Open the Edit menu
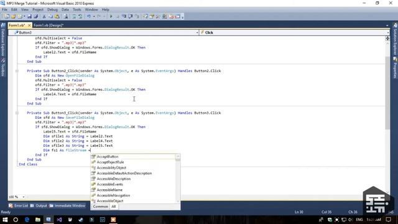 (x=14, y=9)
